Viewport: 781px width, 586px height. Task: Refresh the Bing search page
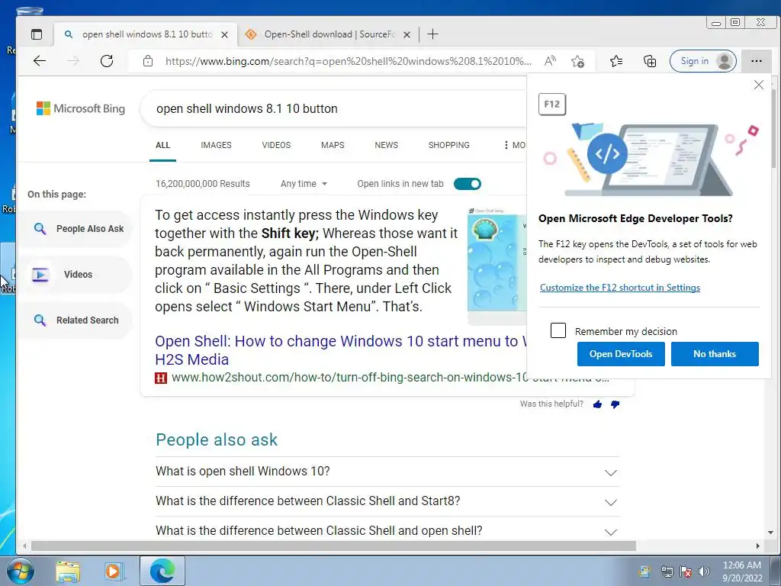coord(107,61)
